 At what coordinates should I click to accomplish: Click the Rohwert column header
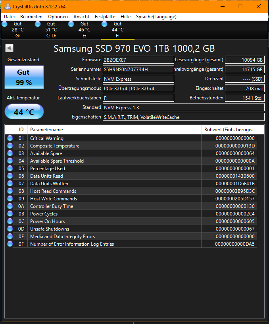pos(229,130)
